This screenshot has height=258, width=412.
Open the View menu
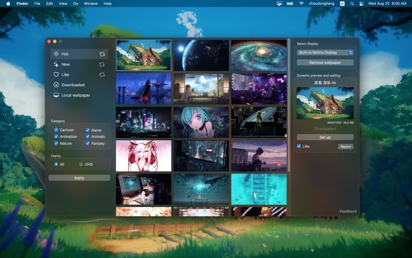(63, 4)
